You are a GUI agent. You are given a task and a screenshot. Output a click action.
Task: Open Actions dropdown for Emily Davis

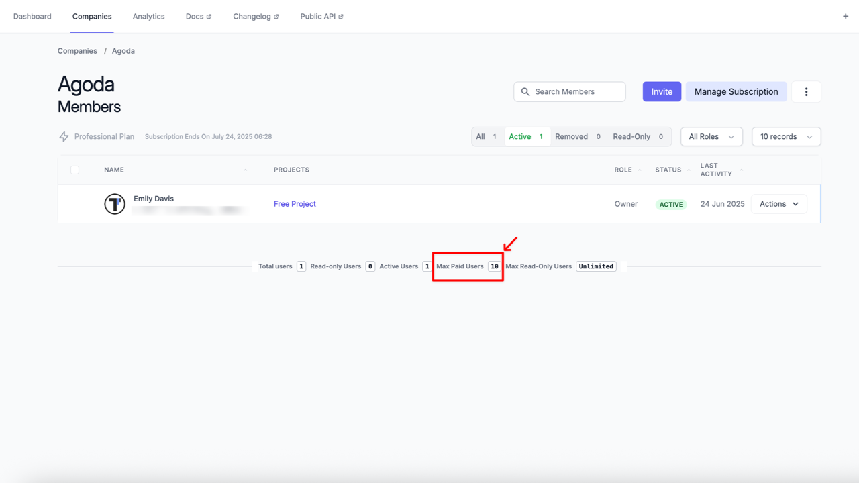(778, 204)
